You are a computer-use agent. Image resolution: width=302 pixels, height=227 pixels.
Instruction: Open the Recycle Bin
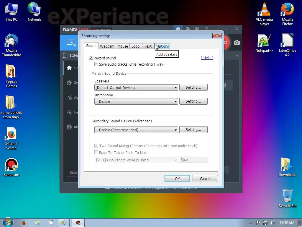pos(287,198)
